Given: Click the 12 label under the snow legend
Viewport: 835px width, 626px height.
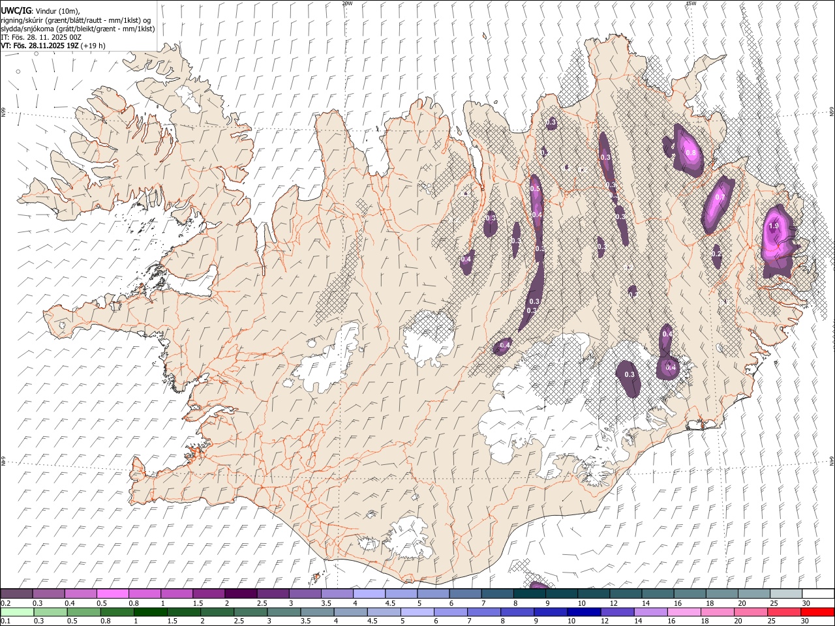Looking at the screenshot, I should click(613, 603).
